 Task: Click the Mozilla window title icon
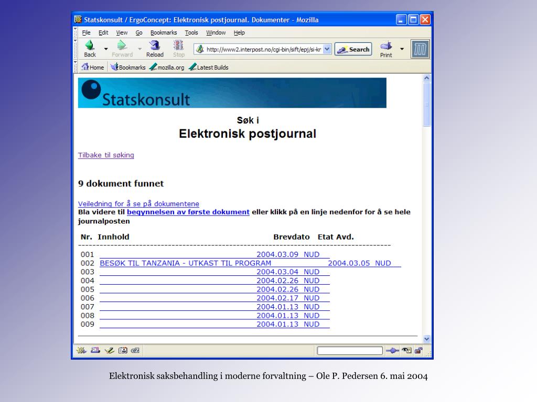(78, 19)
